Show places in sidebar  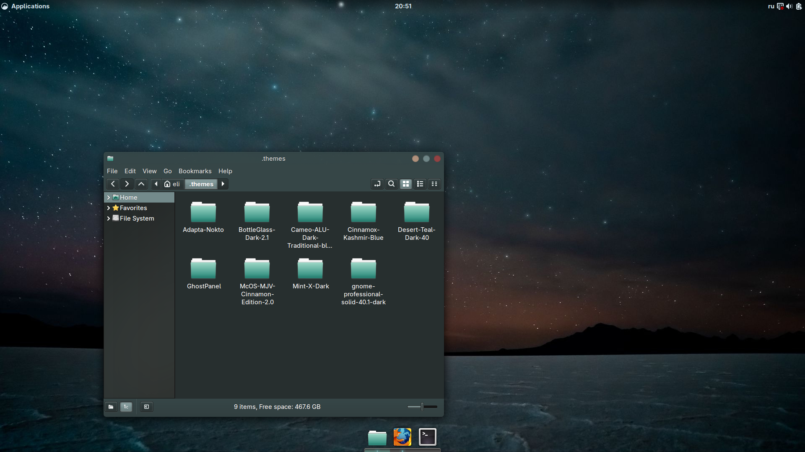(111, 407)
